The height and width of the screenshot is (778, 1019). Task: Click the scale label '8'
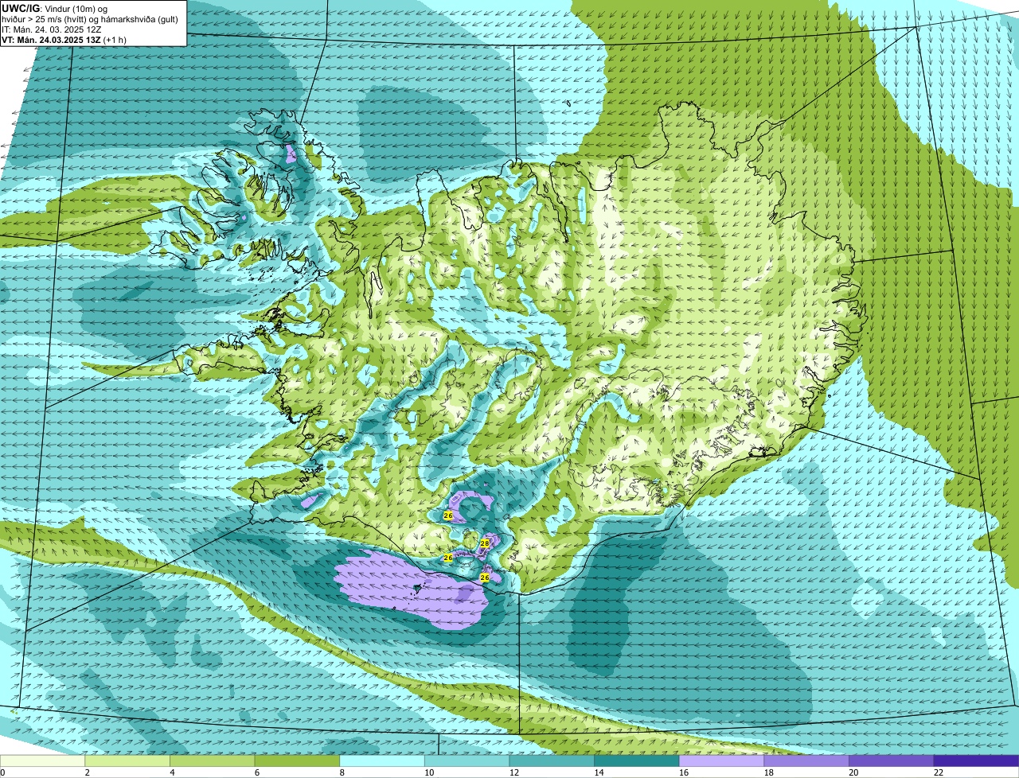342,772
